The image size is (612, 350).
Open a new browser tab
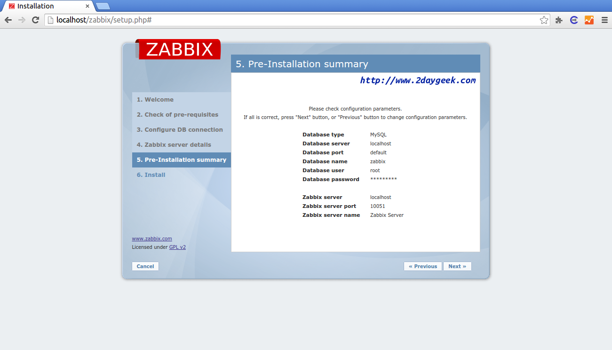click(x=103, y=6)
